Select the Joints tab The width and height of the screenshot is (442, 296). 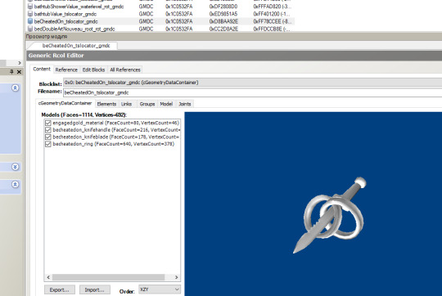coord(185,104)
